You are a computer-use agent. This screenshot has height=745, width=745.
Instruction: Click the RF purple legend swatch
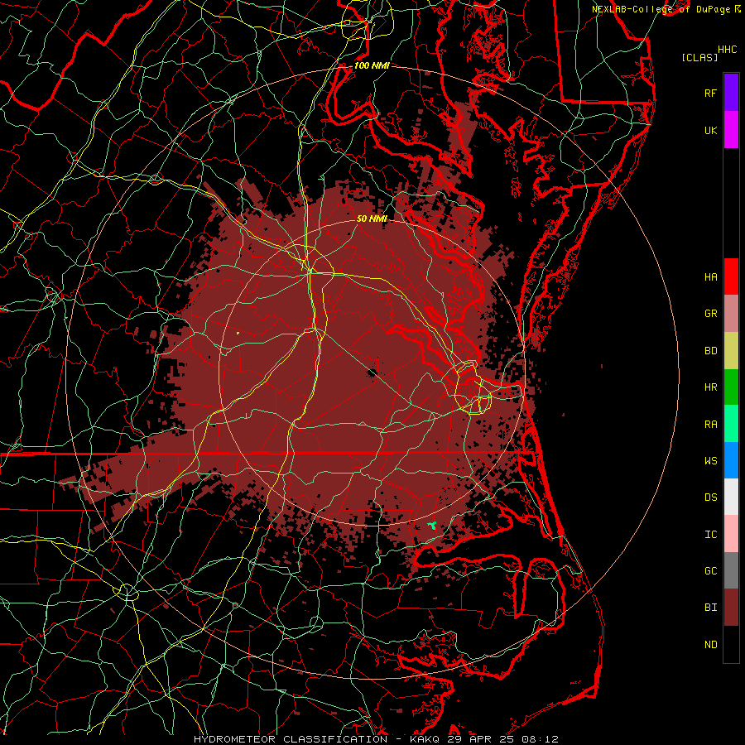pos(731,93)
